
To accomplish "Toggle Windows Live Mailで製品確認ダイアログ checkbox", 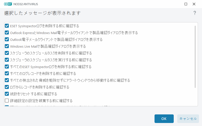I will 7,46.
